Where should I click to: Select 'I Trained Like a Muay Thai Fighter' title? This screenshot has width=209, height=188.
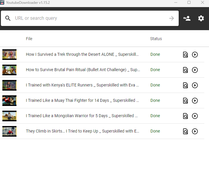click(x=82, y=100)
